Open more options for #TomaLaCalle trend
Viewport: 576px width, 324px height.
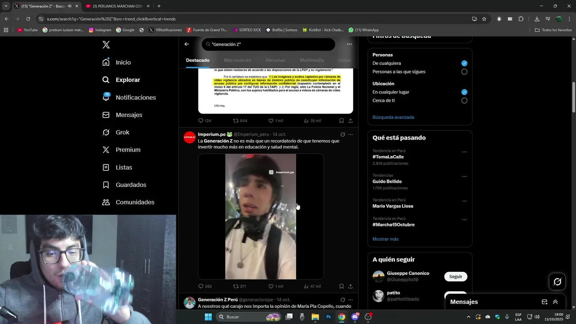click(x=464, y=152)
